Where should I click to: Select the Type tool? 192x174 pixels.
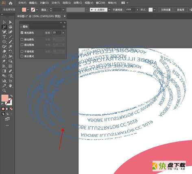tap(4, 37)
